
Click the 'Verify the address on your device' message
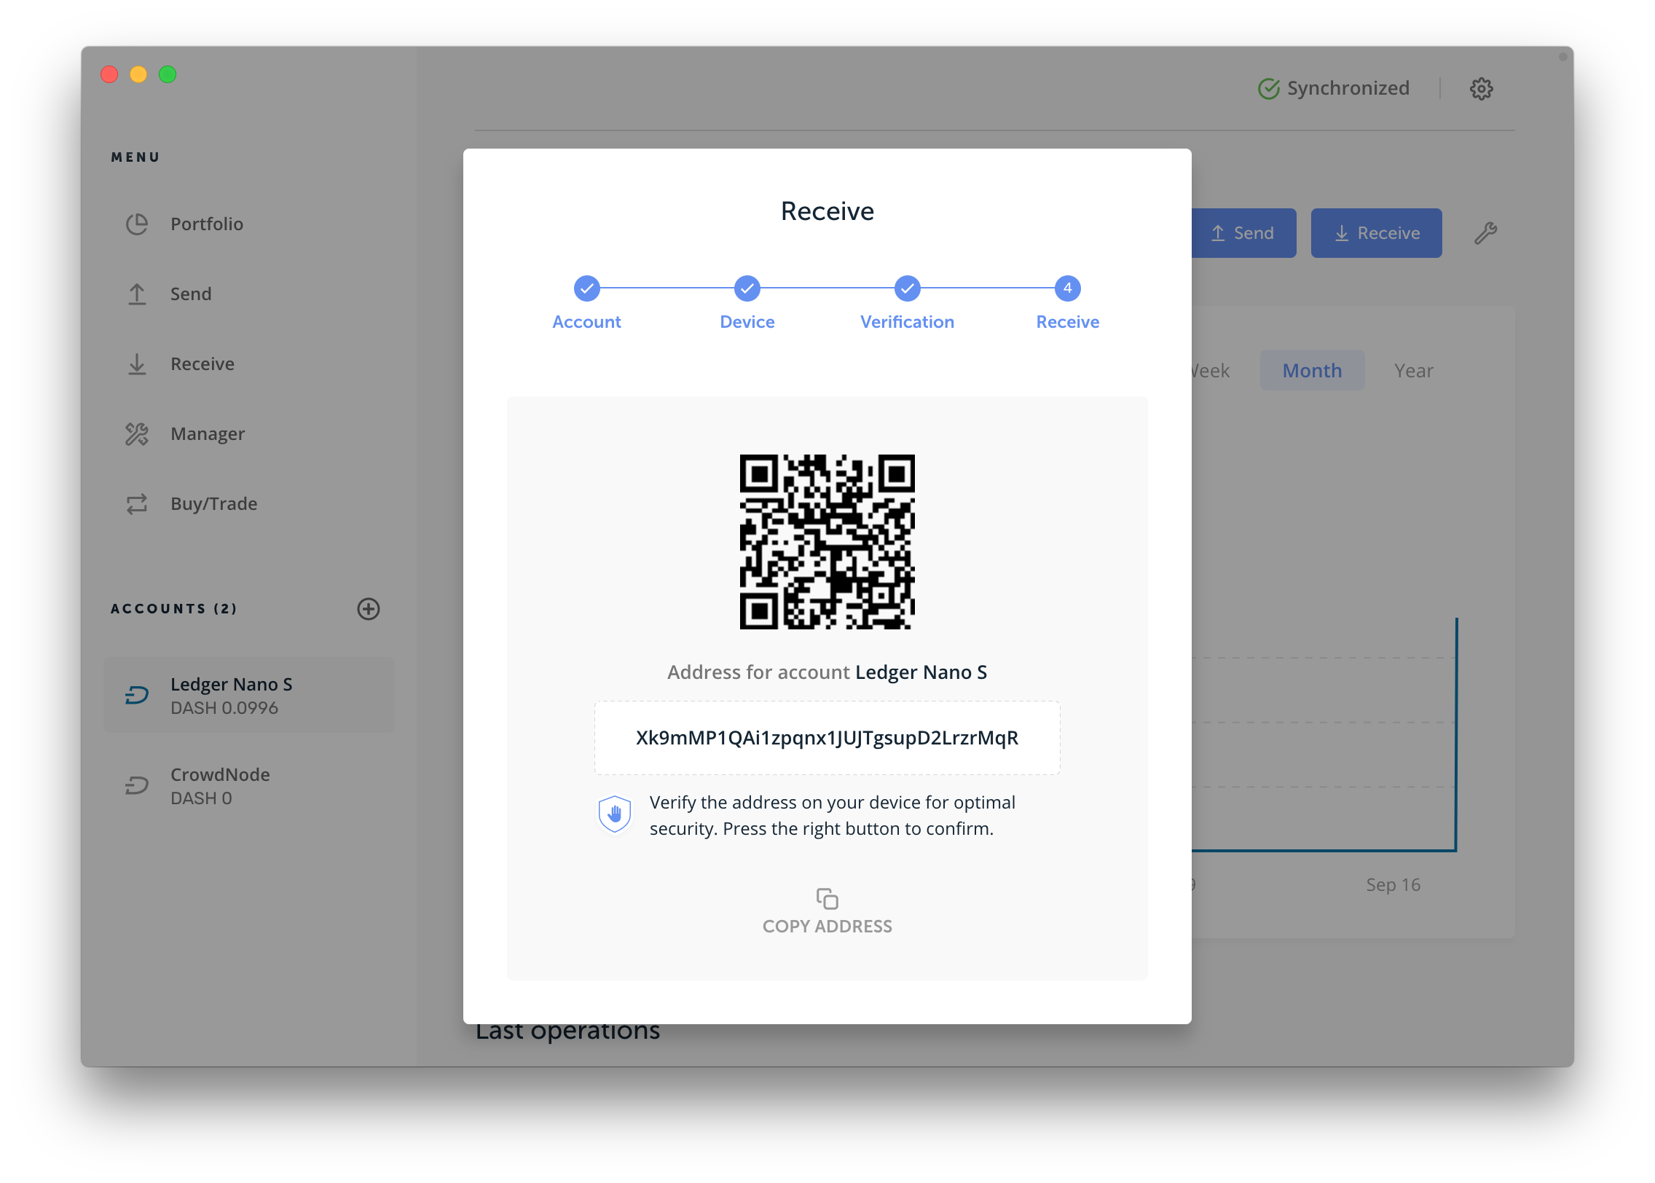click(833, 815)
